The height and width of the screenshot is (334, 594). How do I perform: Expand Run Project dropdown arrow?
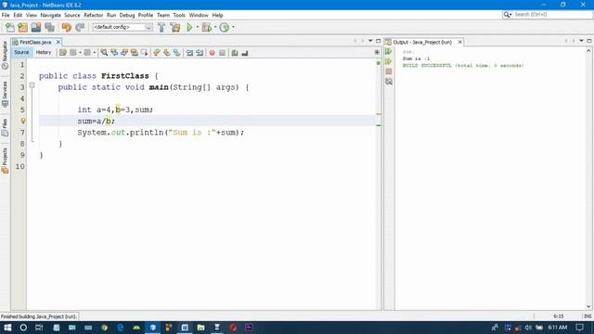[x=198, y=27]
